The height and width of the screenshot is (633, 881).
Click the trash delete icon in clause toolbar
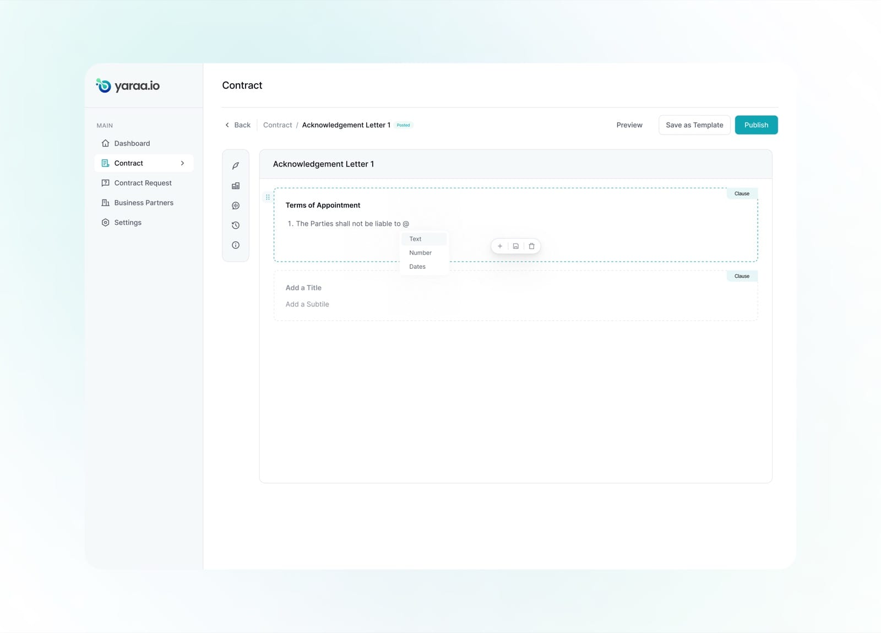pyautogui.click(x=531, y=246)
